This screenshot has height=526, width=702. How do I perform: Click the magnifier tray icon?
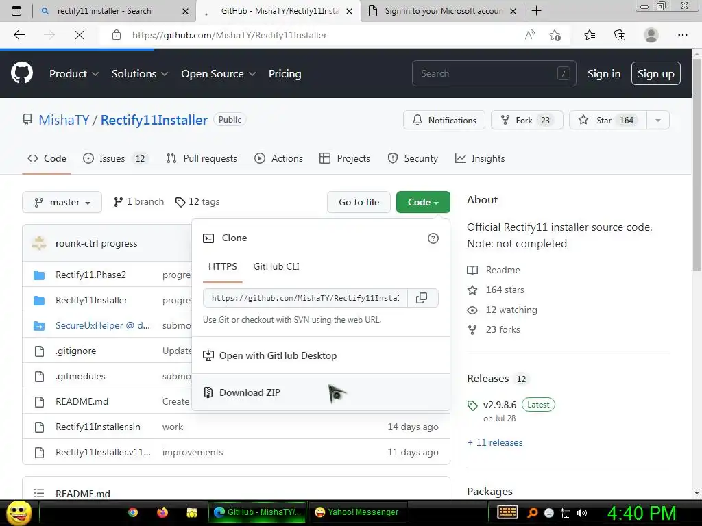(x=533, y=513)
